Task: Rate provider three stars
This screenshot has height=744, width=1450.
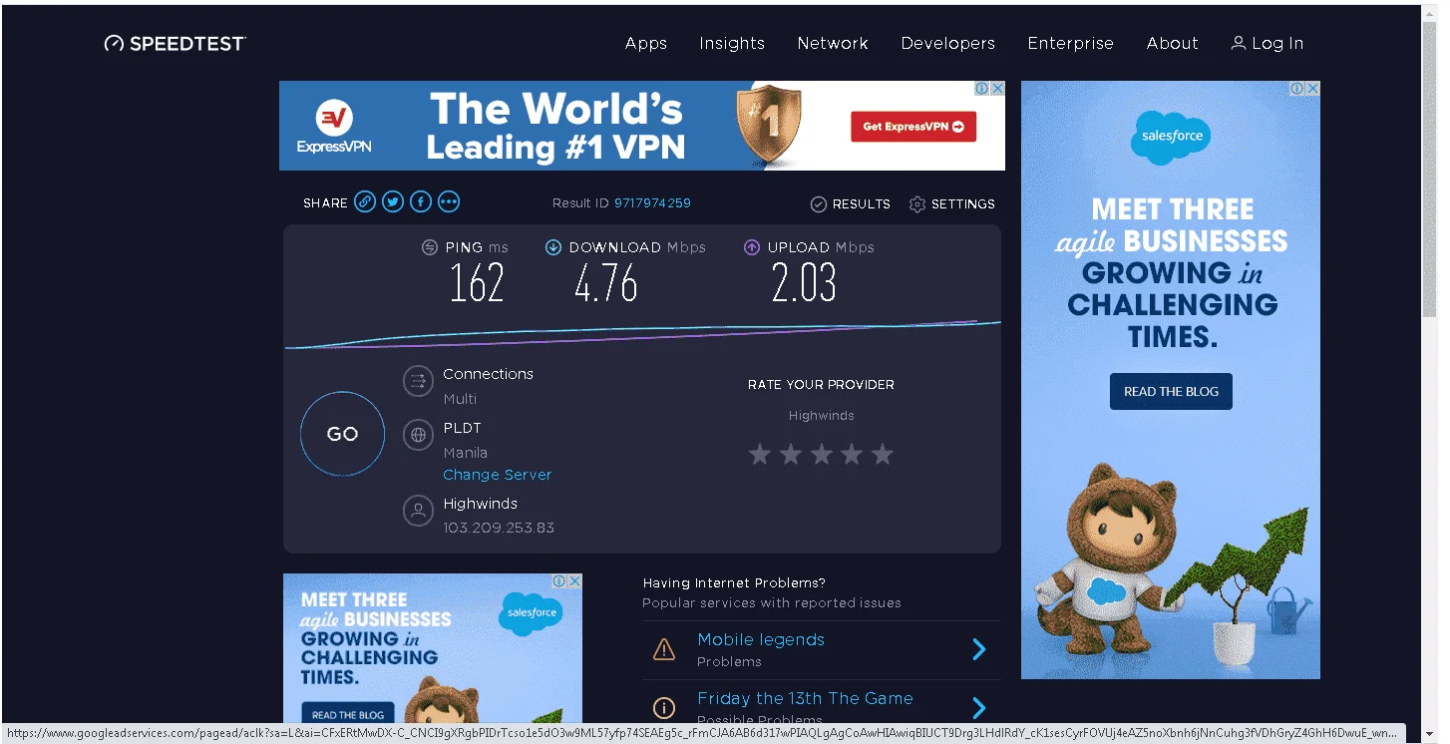Action: click(822, 455)
